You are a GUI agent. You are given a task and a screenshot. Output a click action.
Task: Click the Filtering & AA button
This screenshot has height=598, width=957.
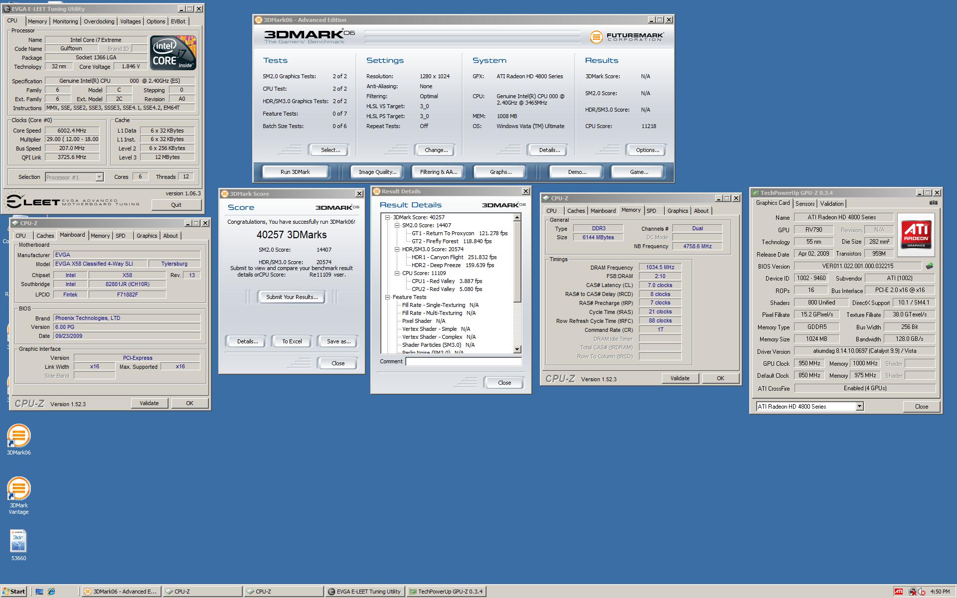[x=439, y=172]
